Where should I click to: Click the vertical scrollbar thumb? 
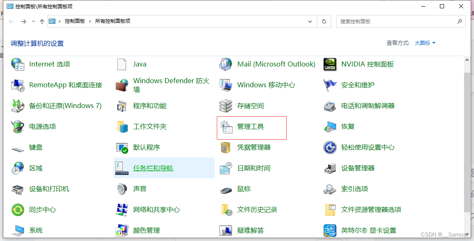(467, 142)
